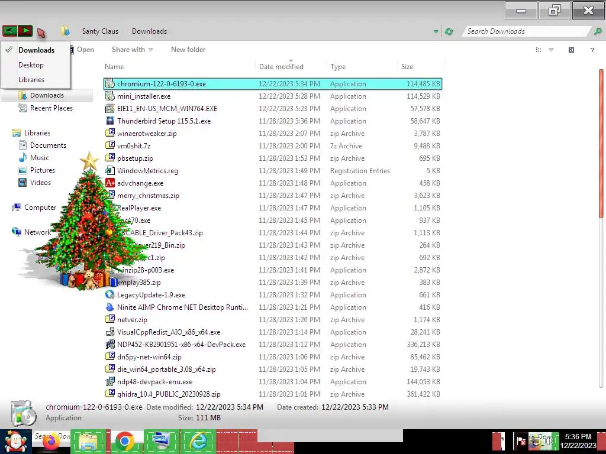
Task: Create a New folder
Action: 188,50
